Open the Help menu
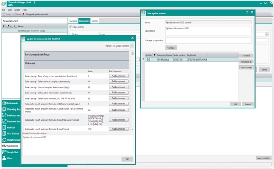 coord(25,10)
